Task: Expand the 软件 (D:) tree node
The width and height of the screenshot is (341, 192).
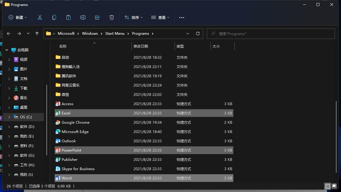Action: (9, 127)
